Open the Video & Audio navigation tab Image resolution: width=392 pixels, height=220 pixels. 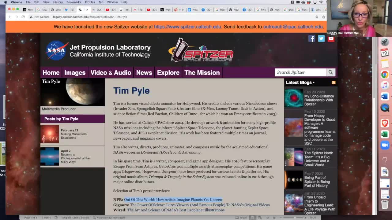[111, 73]
